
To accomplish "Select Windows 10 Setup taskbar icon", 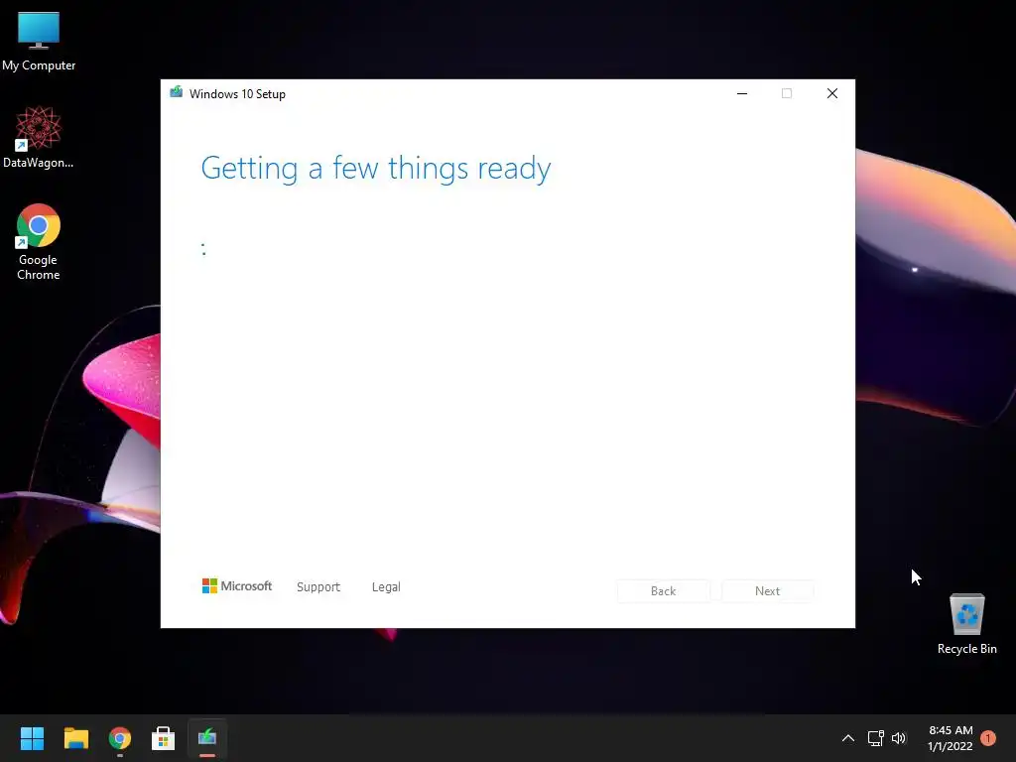I will pos(207,738).
